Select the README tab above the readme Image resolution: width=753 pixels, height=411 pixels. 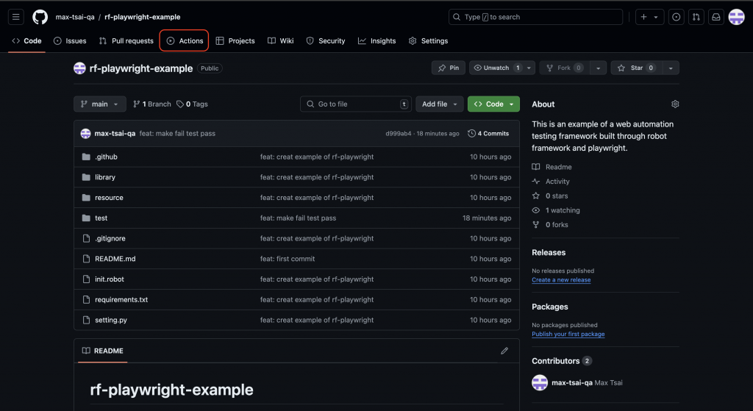103,351
